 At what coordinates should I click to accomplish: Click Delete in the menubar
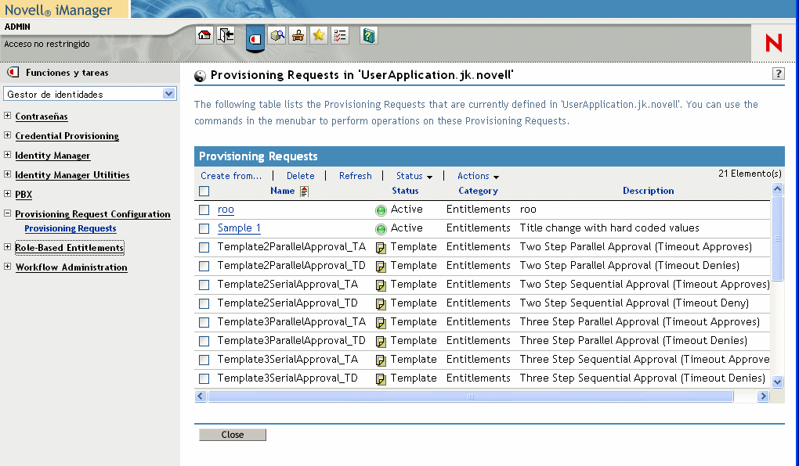tap(300, 175)
